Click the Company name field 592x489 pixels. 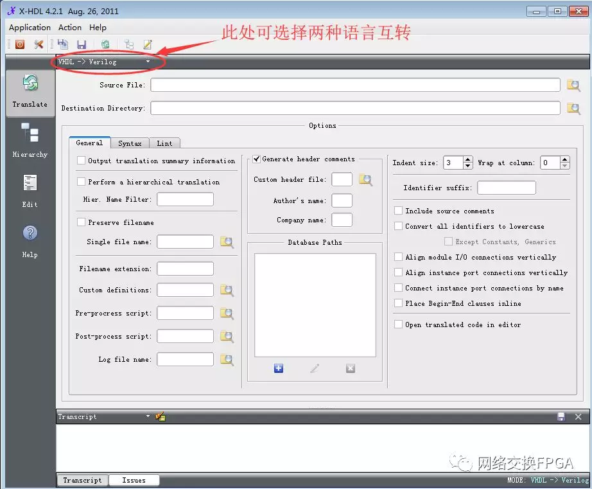click(342, 220)
